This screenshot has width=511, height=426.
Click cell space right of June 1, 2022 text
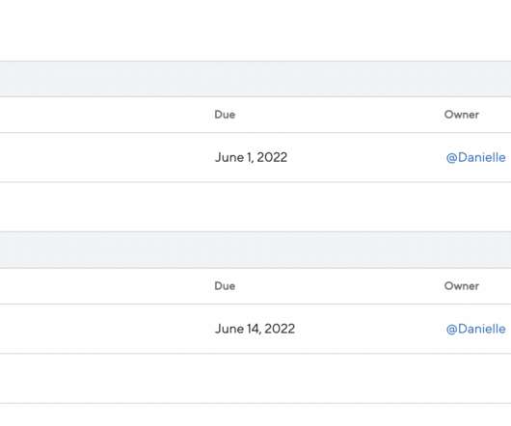(363, 158)
